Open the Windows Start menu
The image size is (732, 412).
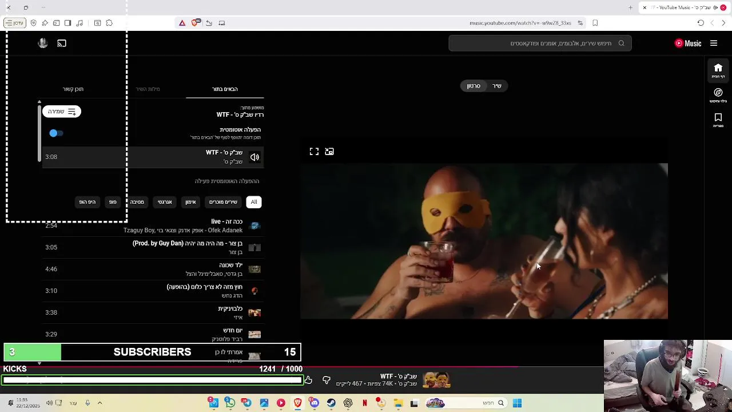(x=517, y=403)
